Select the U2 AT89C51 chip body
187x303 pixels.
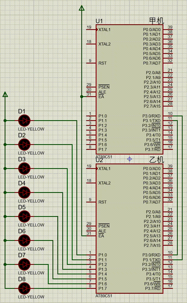130,228
